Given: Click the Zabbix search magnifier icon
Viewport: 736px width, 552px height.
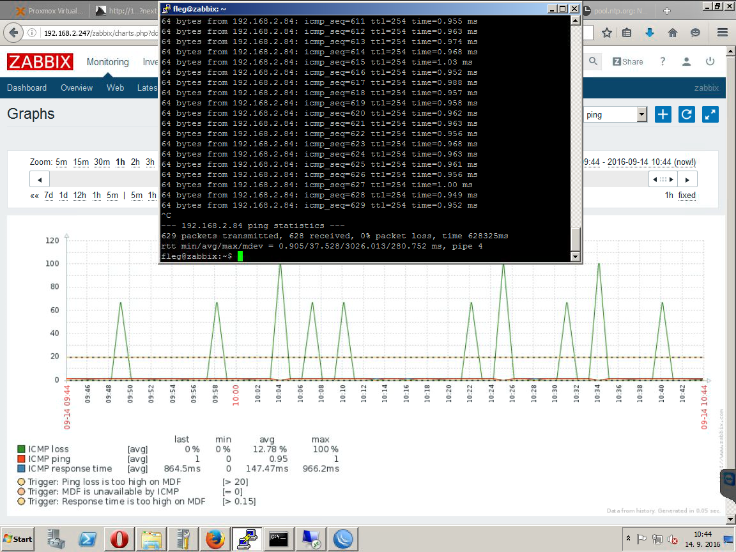Looking at the screenshot, I should 594,61.
